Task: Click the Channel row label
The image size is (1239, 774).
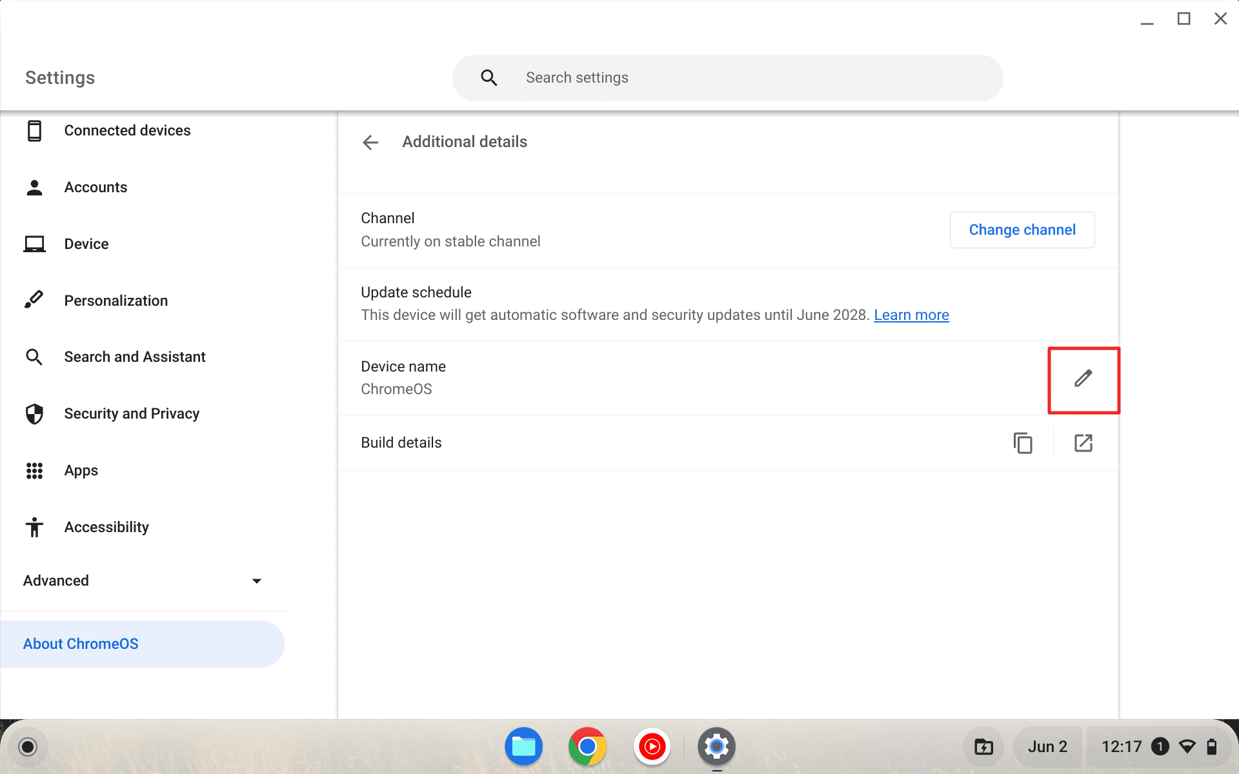Action: (387, 218)
